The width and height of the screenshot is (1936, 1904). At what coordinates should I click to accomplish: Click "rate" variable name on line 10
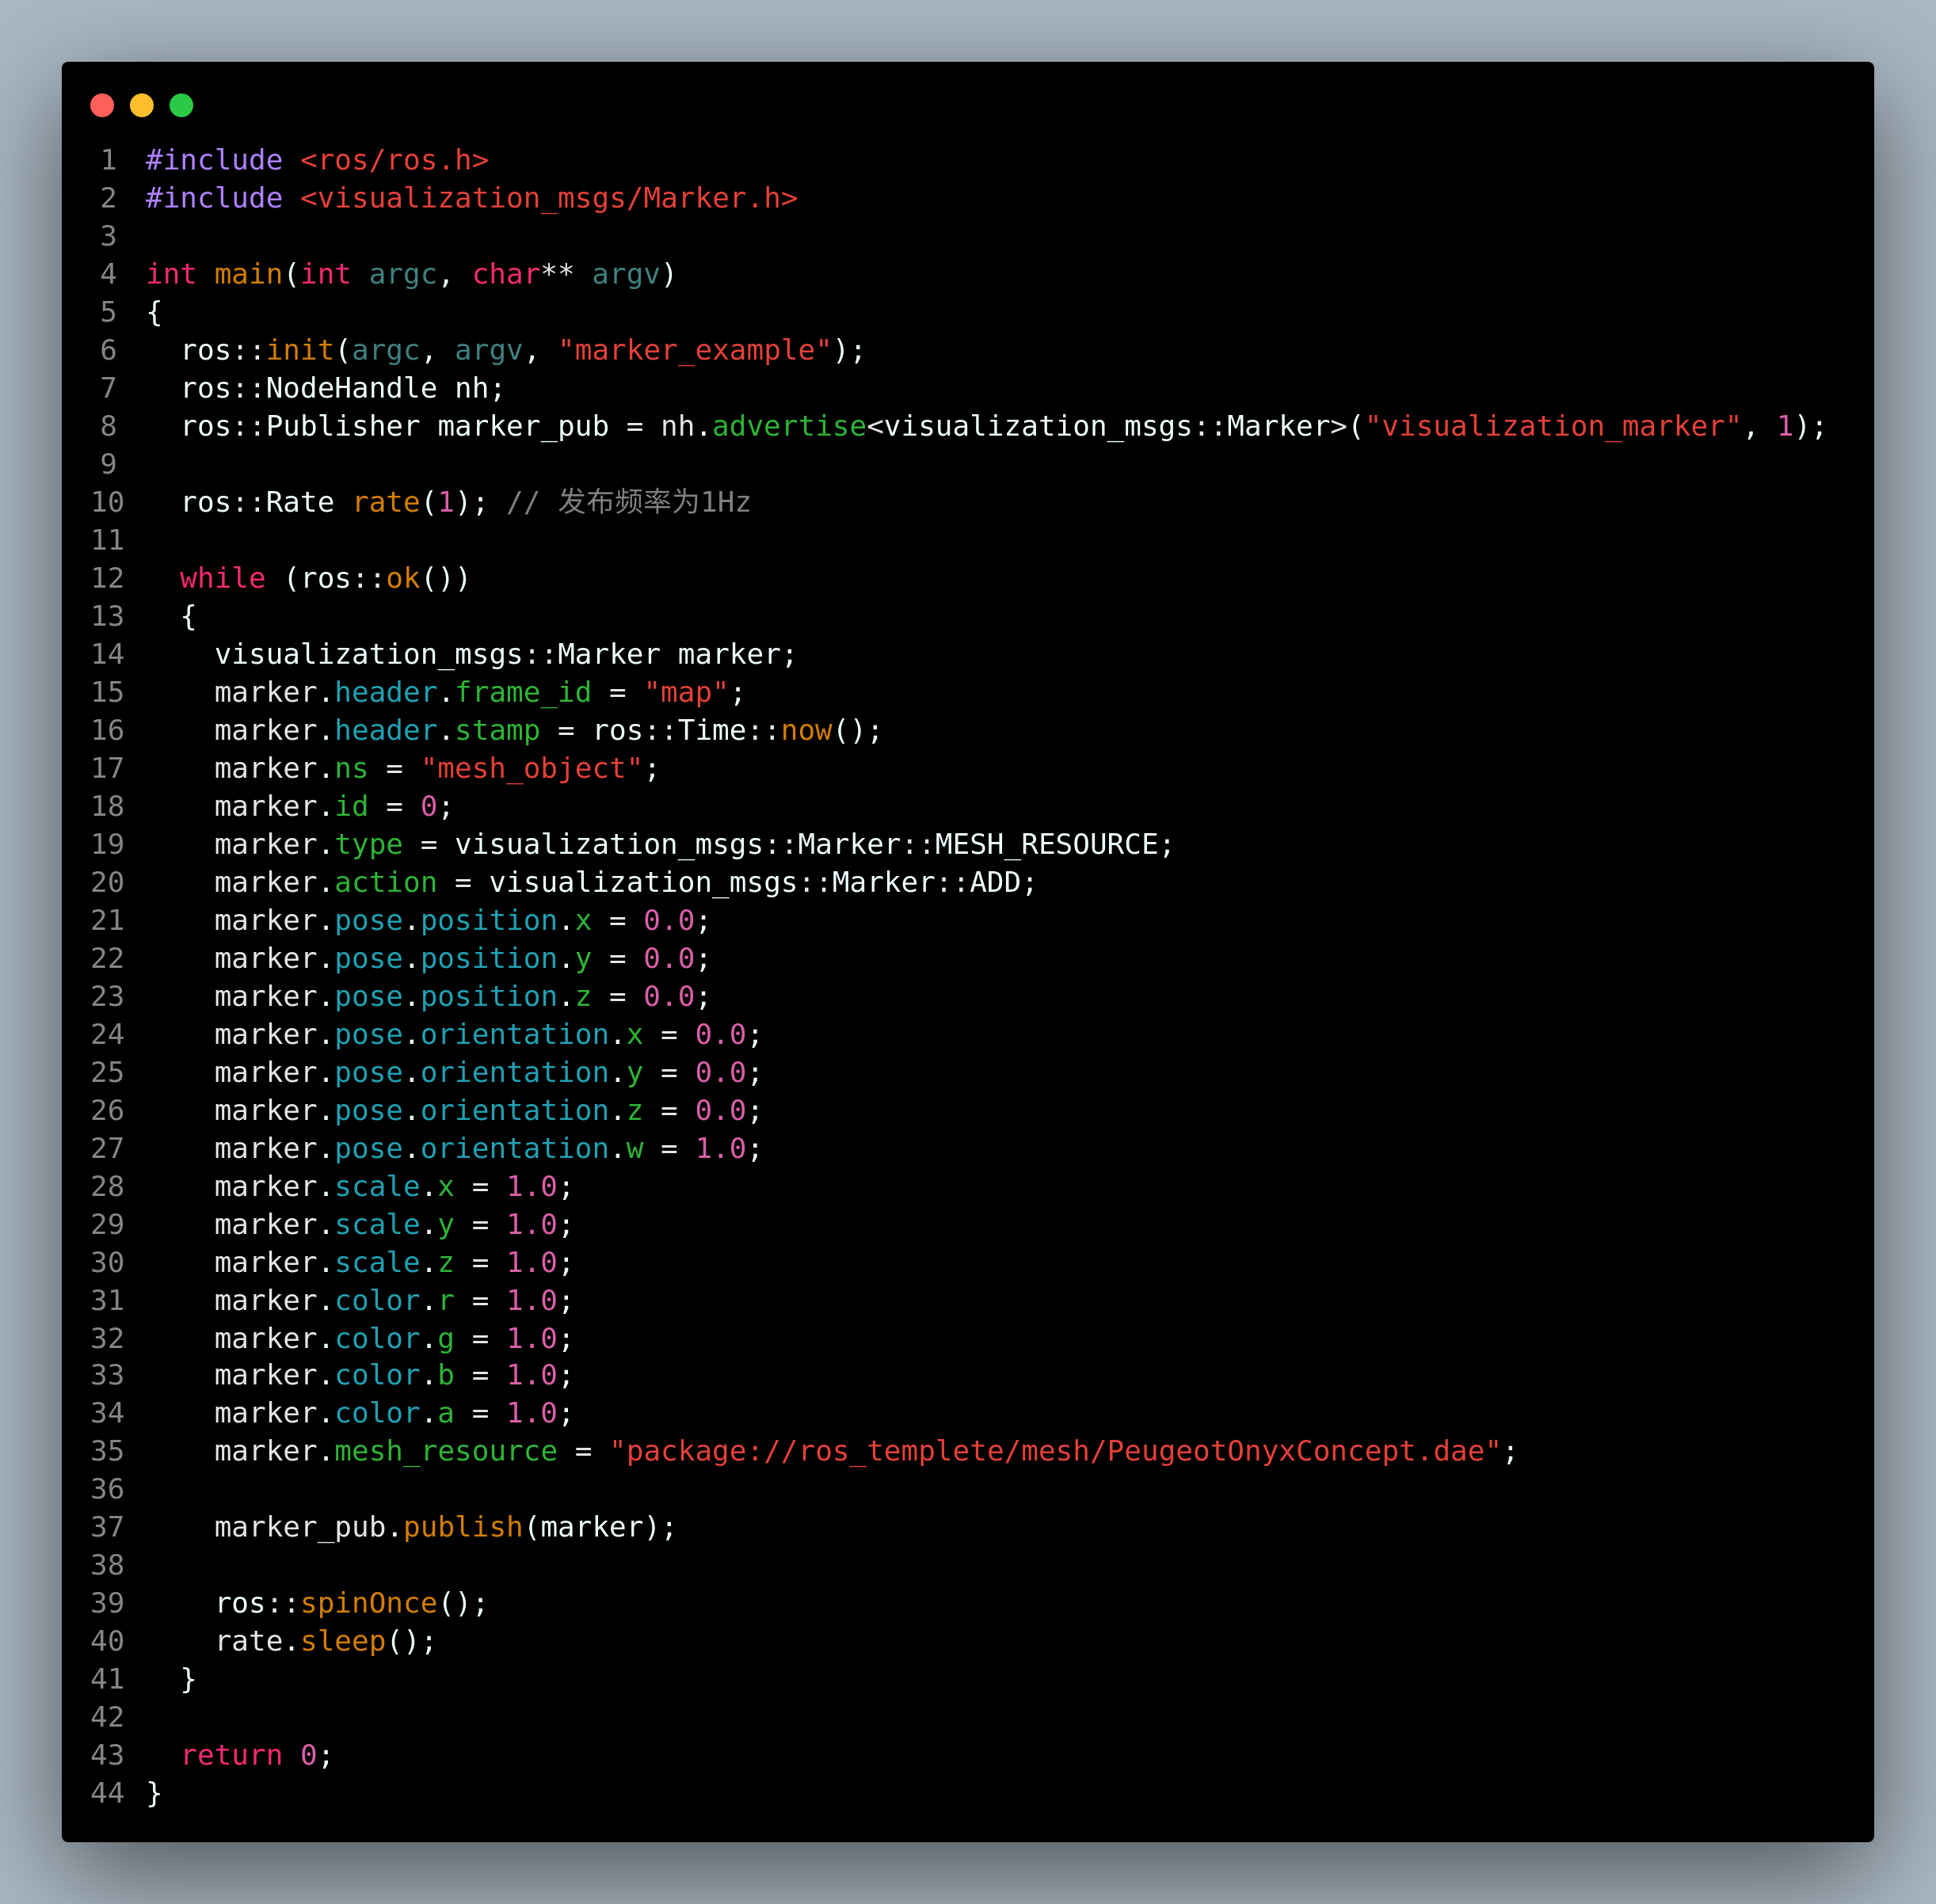386,502
